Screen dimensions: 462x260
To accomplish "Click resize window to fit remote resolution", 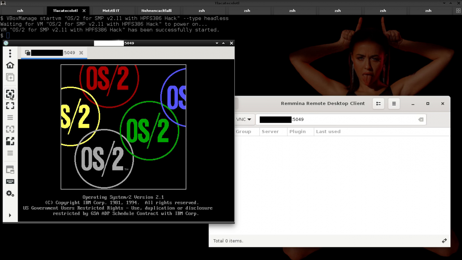I will [x=10, y=94].
